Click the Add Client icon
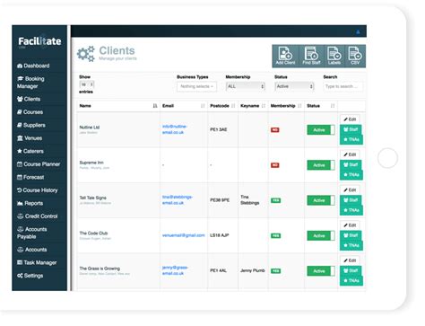 coord(285,56)
